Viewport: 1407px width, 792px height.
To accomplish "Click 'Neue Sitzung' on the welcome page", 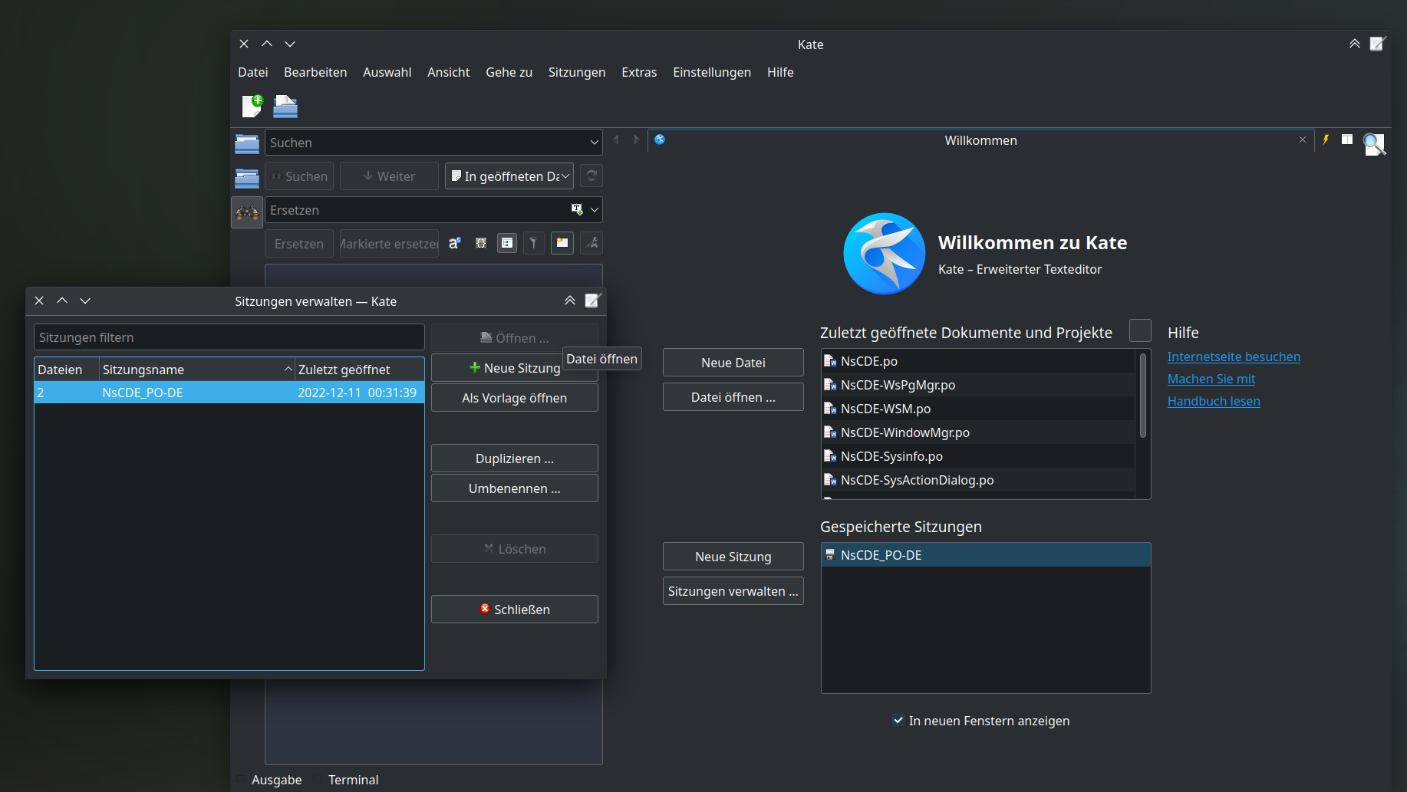I will (x=733, y=557).
